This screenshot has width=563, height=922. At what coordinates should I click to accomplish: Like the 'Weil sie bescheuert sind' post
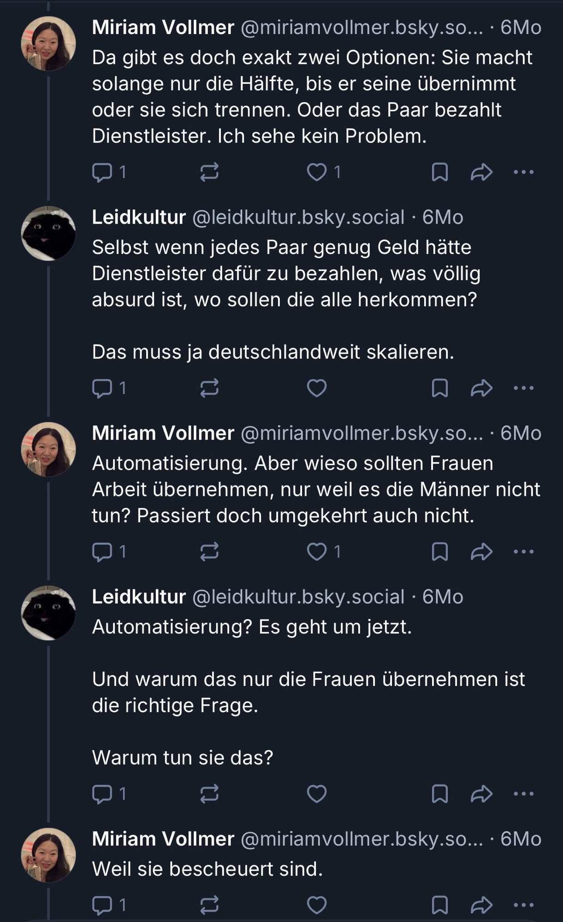point(317,905)
